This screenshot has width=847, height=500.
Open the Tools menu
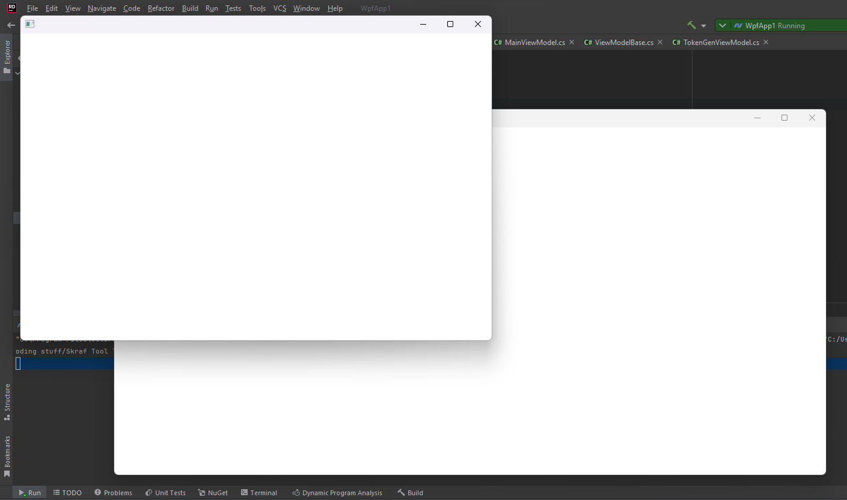(x=257, y=8)
